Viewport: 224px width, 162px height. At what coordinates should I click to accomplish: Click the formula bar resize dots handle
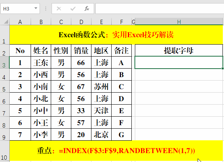tap(46, 9)
